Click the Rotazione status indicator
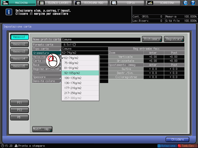This screenshot has height=148, width=198. click(x=167, y=146)
